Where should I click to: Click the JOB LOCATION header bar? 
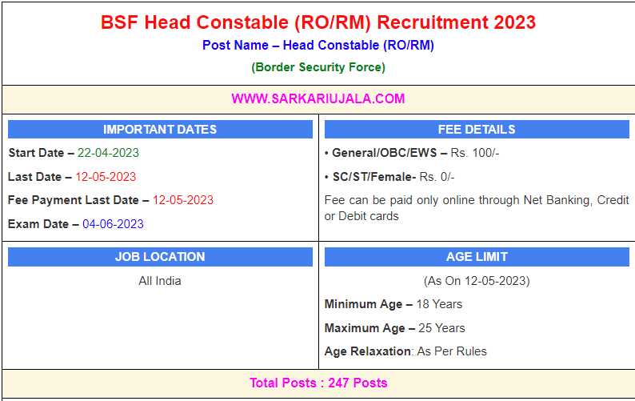pyautogui.click(x=160, y=257)
